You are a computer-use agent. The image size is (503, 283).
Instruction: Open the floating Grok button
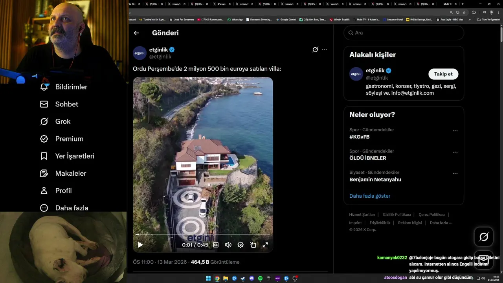coord(484,237)
